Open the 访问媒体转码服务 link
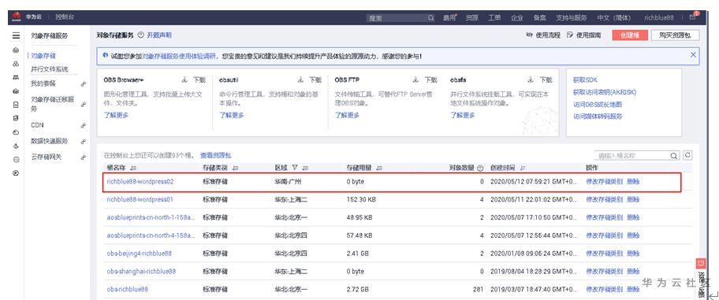 pos(598,117)
